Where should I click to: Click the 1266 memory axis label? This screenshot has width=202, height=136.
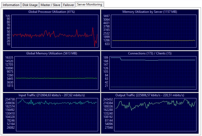(107, 40)
